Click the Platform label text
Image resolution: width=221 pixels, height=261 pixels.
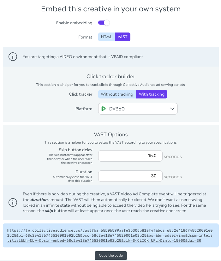(84, 109)
